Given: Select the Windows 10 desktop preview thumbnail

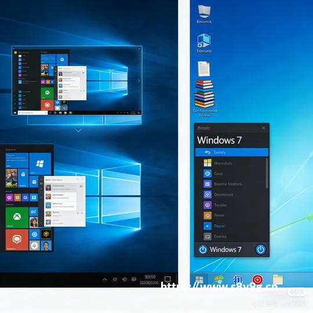Looking at the screenshot, I should pos(77,81).
